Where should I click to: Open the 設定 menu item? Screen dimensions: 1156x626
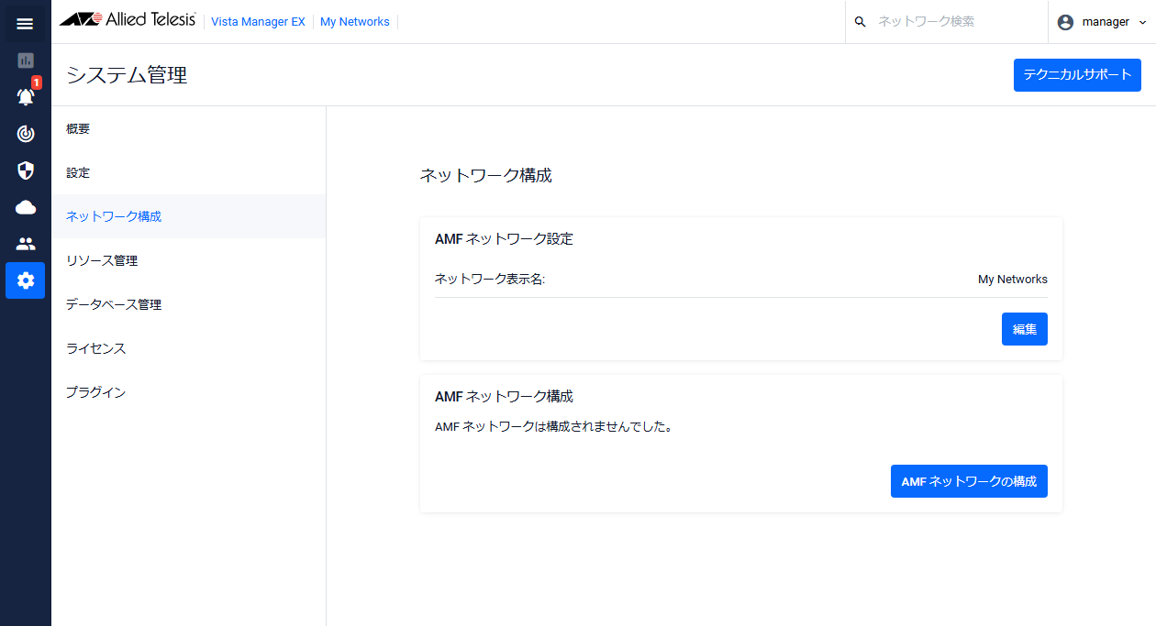pos(78,173)
